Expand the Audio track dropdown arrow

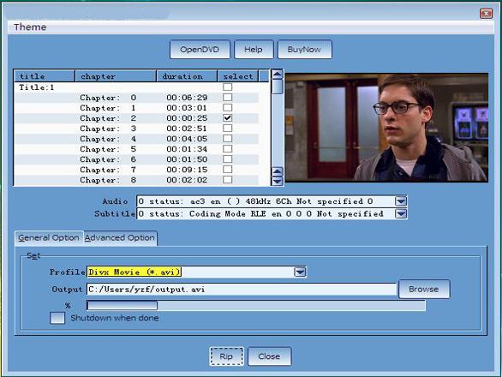click(401, 201)
